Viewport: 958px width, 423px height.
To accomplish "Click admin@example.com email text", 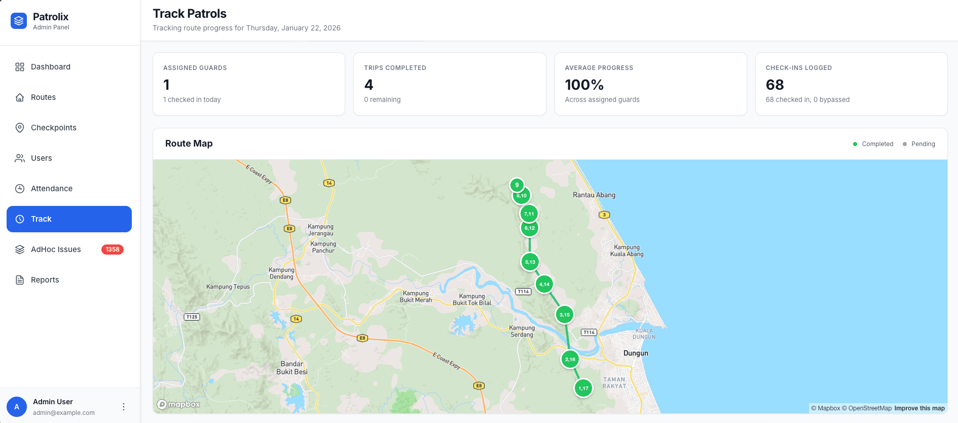I will click(64, 413).
